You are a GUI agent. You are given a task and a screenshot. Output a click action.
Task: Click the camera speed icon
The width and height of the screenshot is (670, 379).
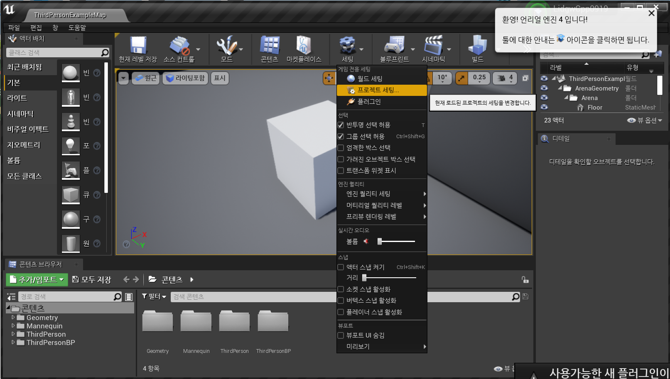click(x=501, y=78)
